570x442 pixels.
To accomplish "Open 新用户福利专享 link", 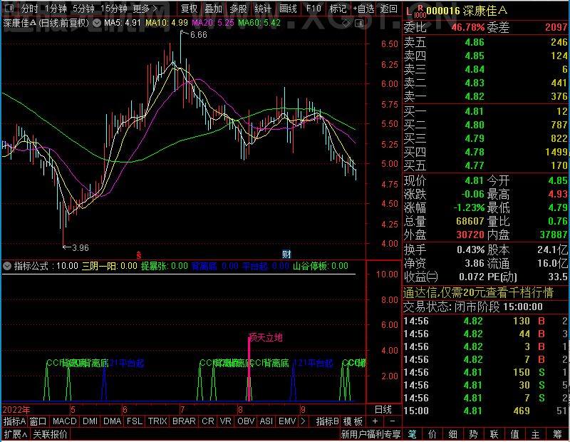I will (370, 434).
